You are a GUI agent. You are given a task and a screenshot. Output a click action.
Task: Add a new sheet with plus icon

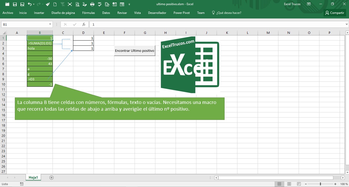[x=51, y=178]
